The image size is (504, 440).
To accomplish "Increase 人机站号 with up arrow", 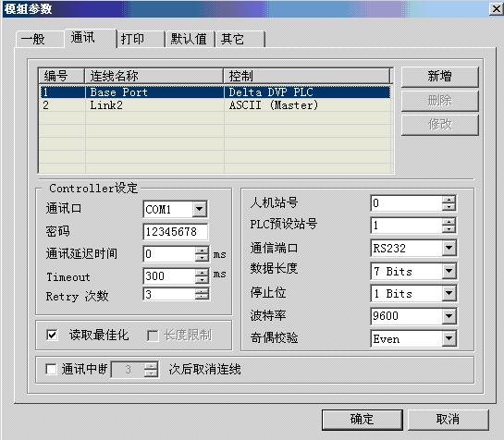I will pos(449,200).
